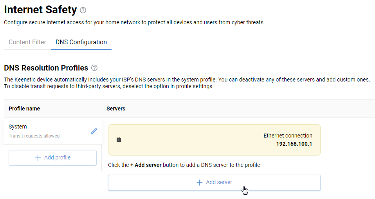This screenshot has height=199, width=375.
Task: Click the Internet Safety page heading
Action: coord(40,10)
